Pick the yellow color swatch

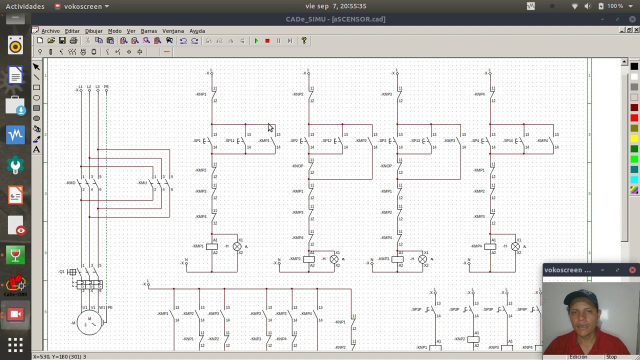(634, 138)
